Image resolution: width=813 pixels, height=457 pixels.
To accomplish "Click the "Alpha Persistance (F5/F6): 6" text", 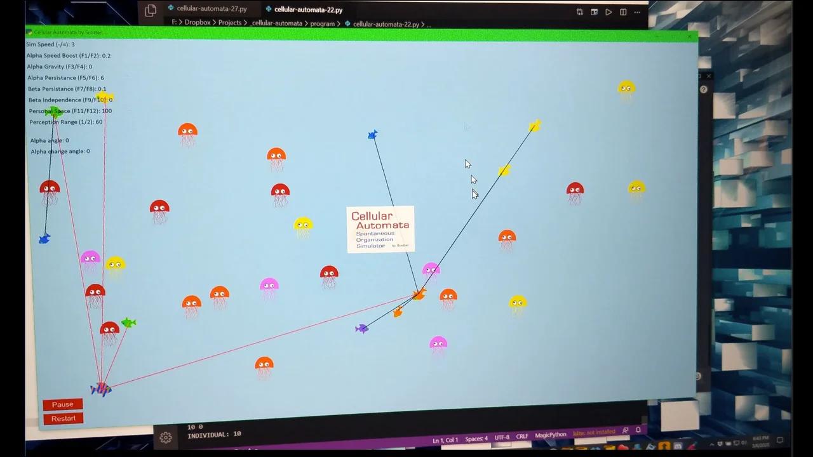I will tap(65, 78).
